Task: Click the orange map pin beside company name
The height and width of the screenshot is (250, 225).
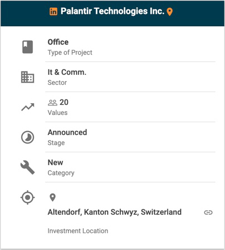Action: [169, 12]
